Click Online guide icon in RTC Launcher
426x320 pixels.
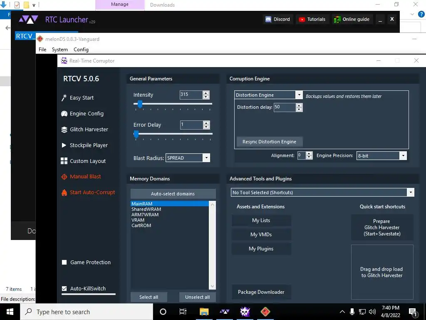click(337, 19)
